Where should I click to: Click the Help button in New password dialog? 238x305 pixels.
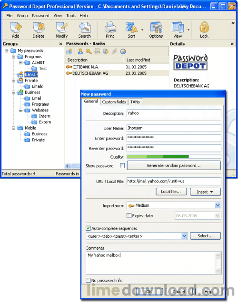pos(208,291)
